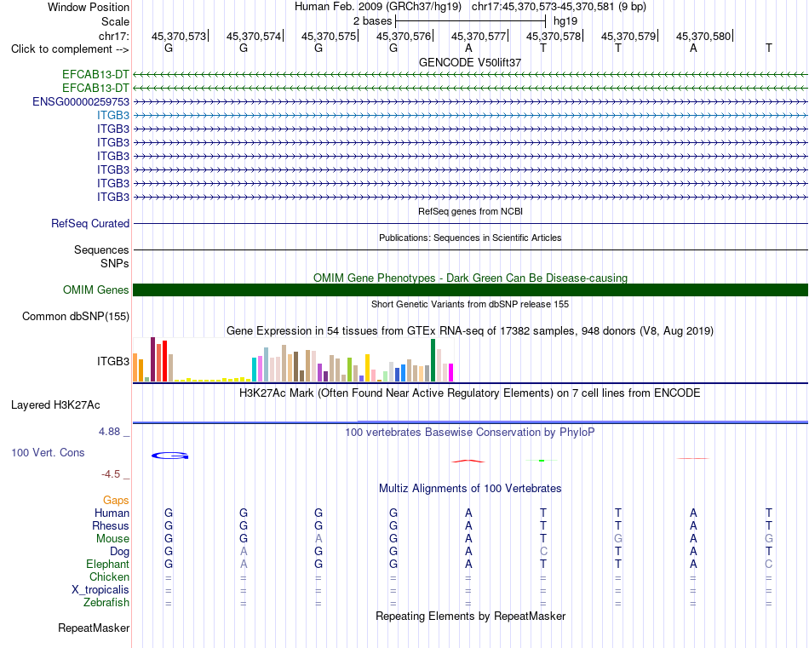Click the hg19 label beside scale bar

565,21
